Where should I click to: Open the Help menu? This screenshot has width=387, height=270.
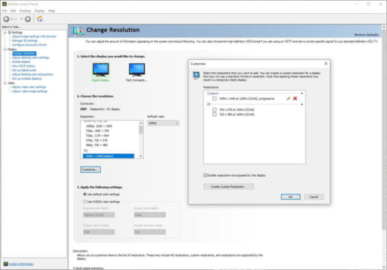tap(52, 11)
